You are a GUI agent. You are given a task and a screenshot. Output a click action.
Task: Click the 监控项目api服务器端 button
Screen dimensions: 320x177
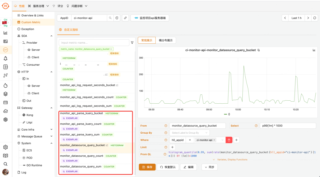(150, 18)
